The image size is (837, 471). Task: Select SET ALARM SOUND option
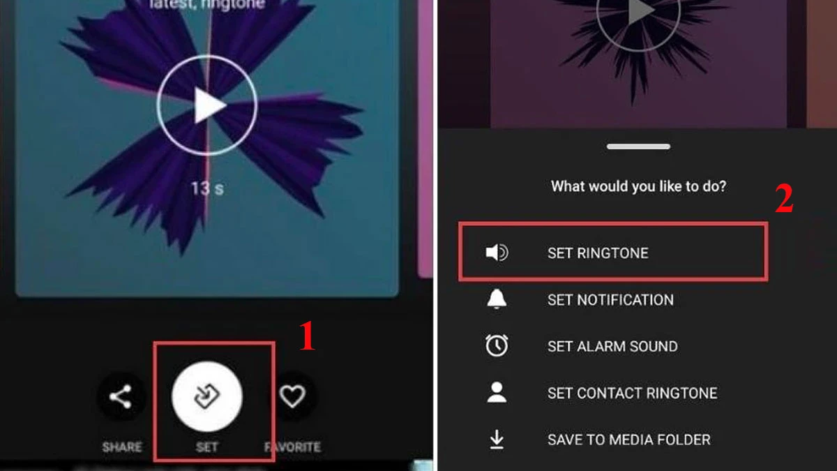click(612, 347)
